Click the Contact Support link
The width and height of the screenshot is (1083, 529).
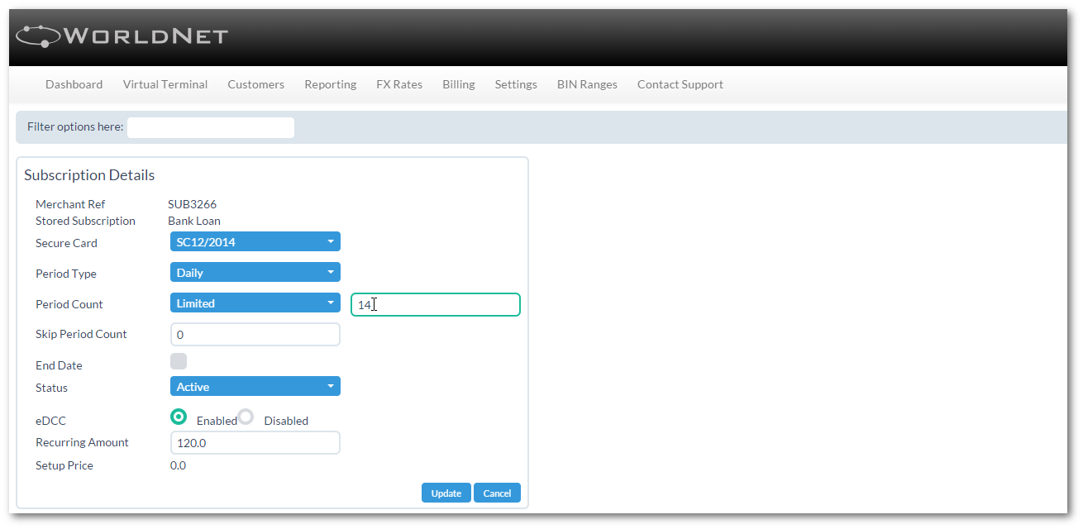[680, 84]
